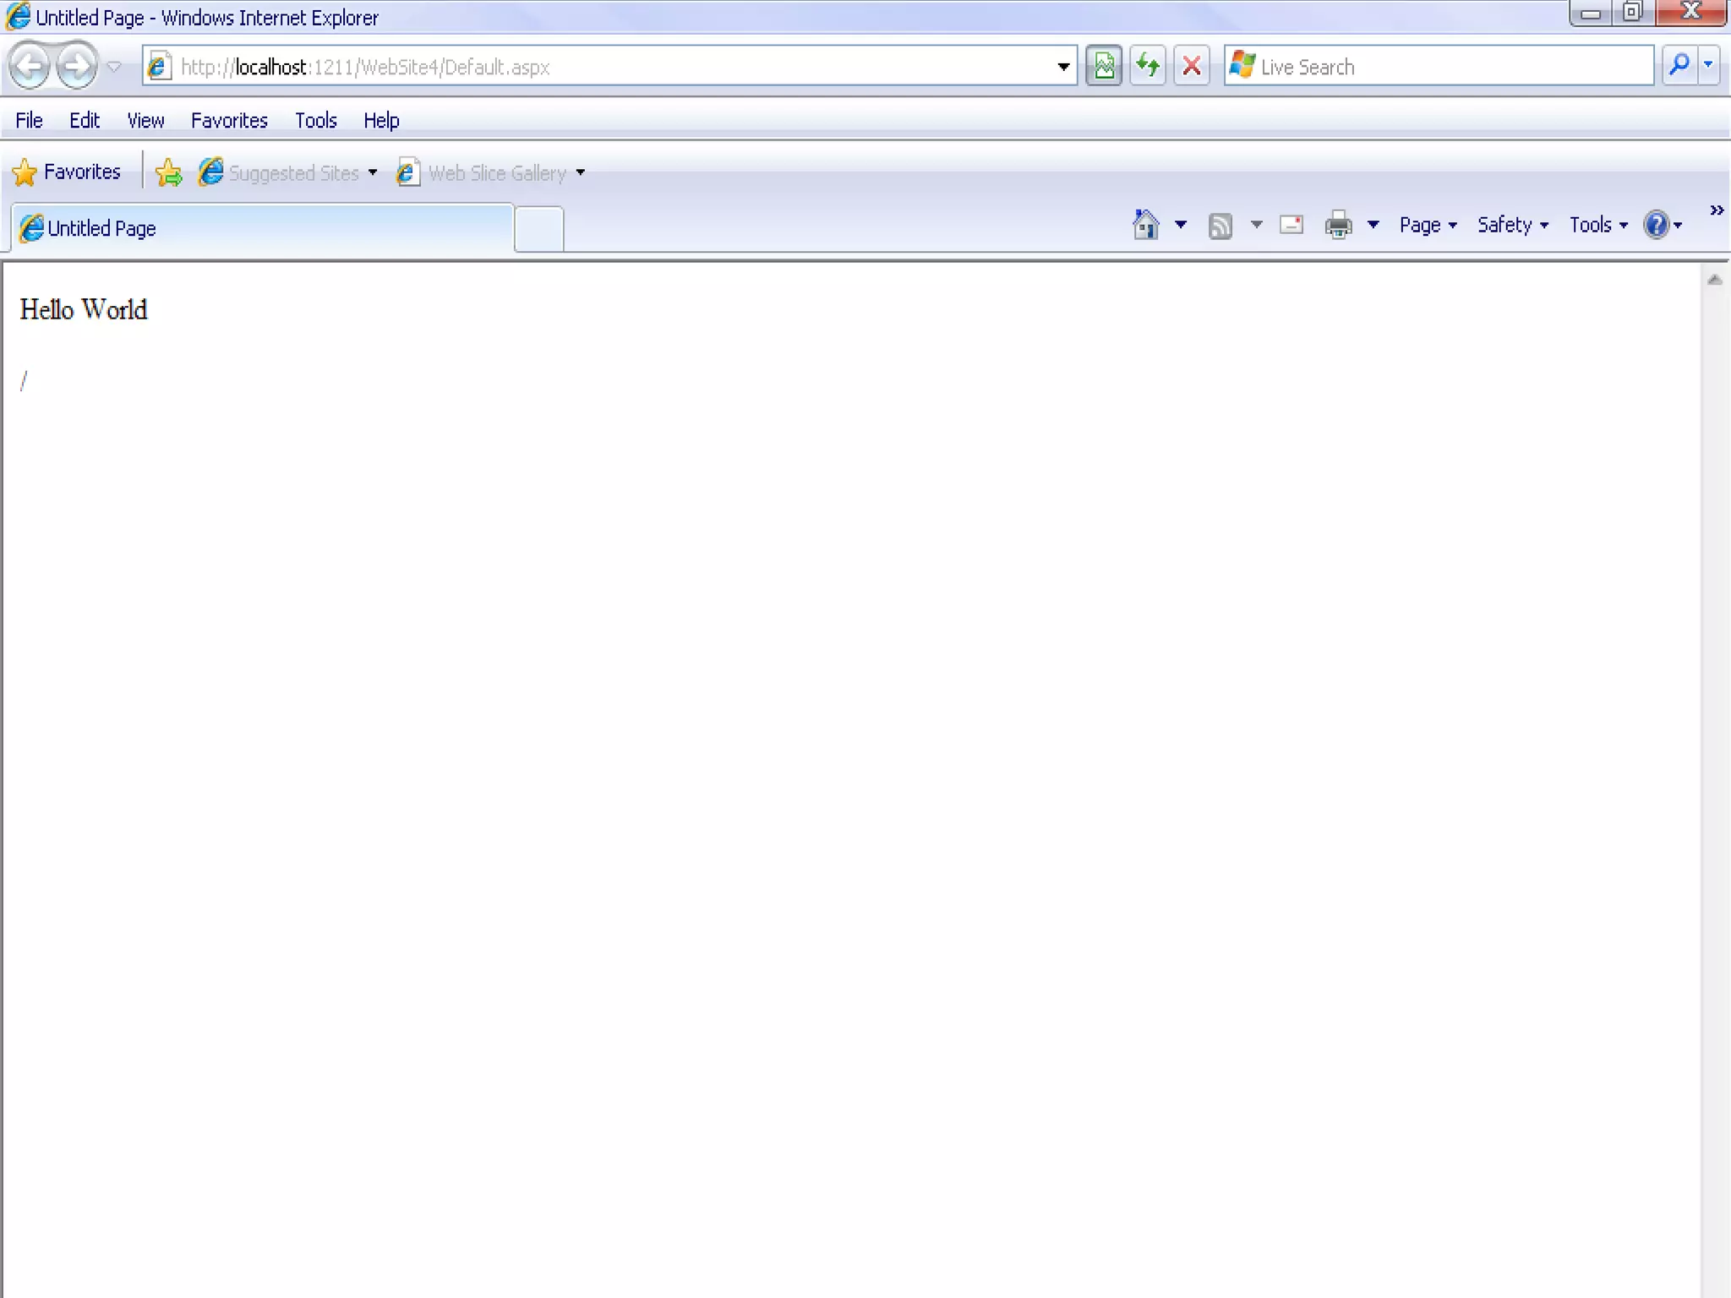Screen dimensions: 1731x1298
Task: Click the Compatibility View icon
Action: pos(1104,66)
